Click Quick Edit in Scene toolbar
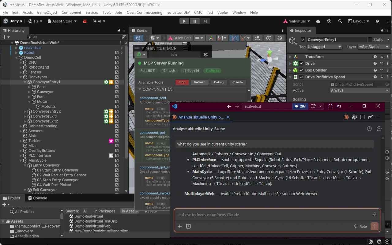Image resolution: width=392 pixels, height=245 pixels. (x=179, y=38)
